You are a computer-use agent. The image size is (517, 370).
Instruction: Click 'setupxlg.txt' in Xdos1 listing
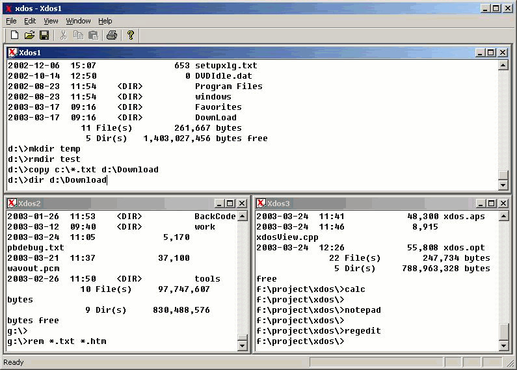tap(226, 66)
